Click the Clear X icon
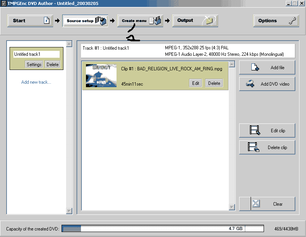 pyautogui.click(x=256, y=203)
